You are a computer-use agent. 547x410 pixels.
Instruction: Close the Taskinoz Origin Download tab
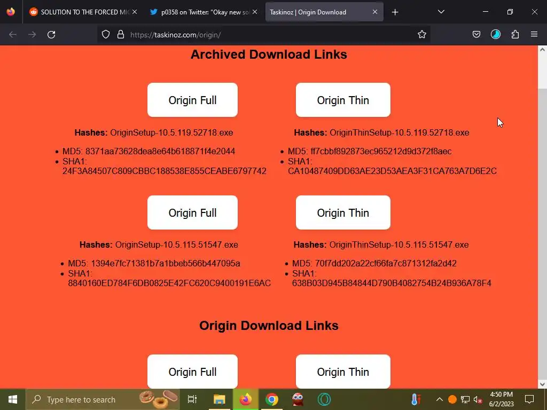(x=375, y=12)
